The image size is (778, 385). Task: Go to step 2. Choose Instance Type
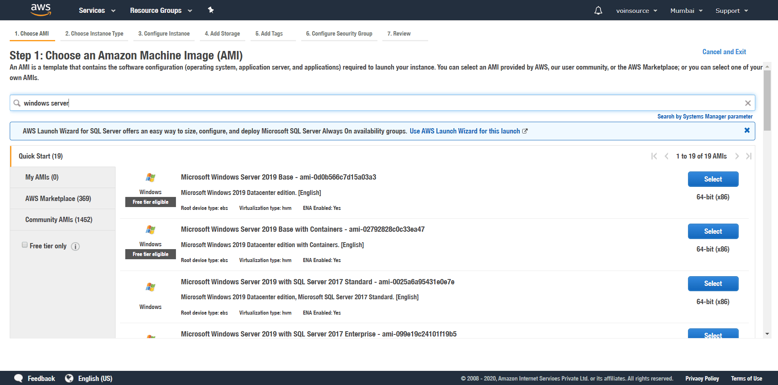click(x=94, y=34)
